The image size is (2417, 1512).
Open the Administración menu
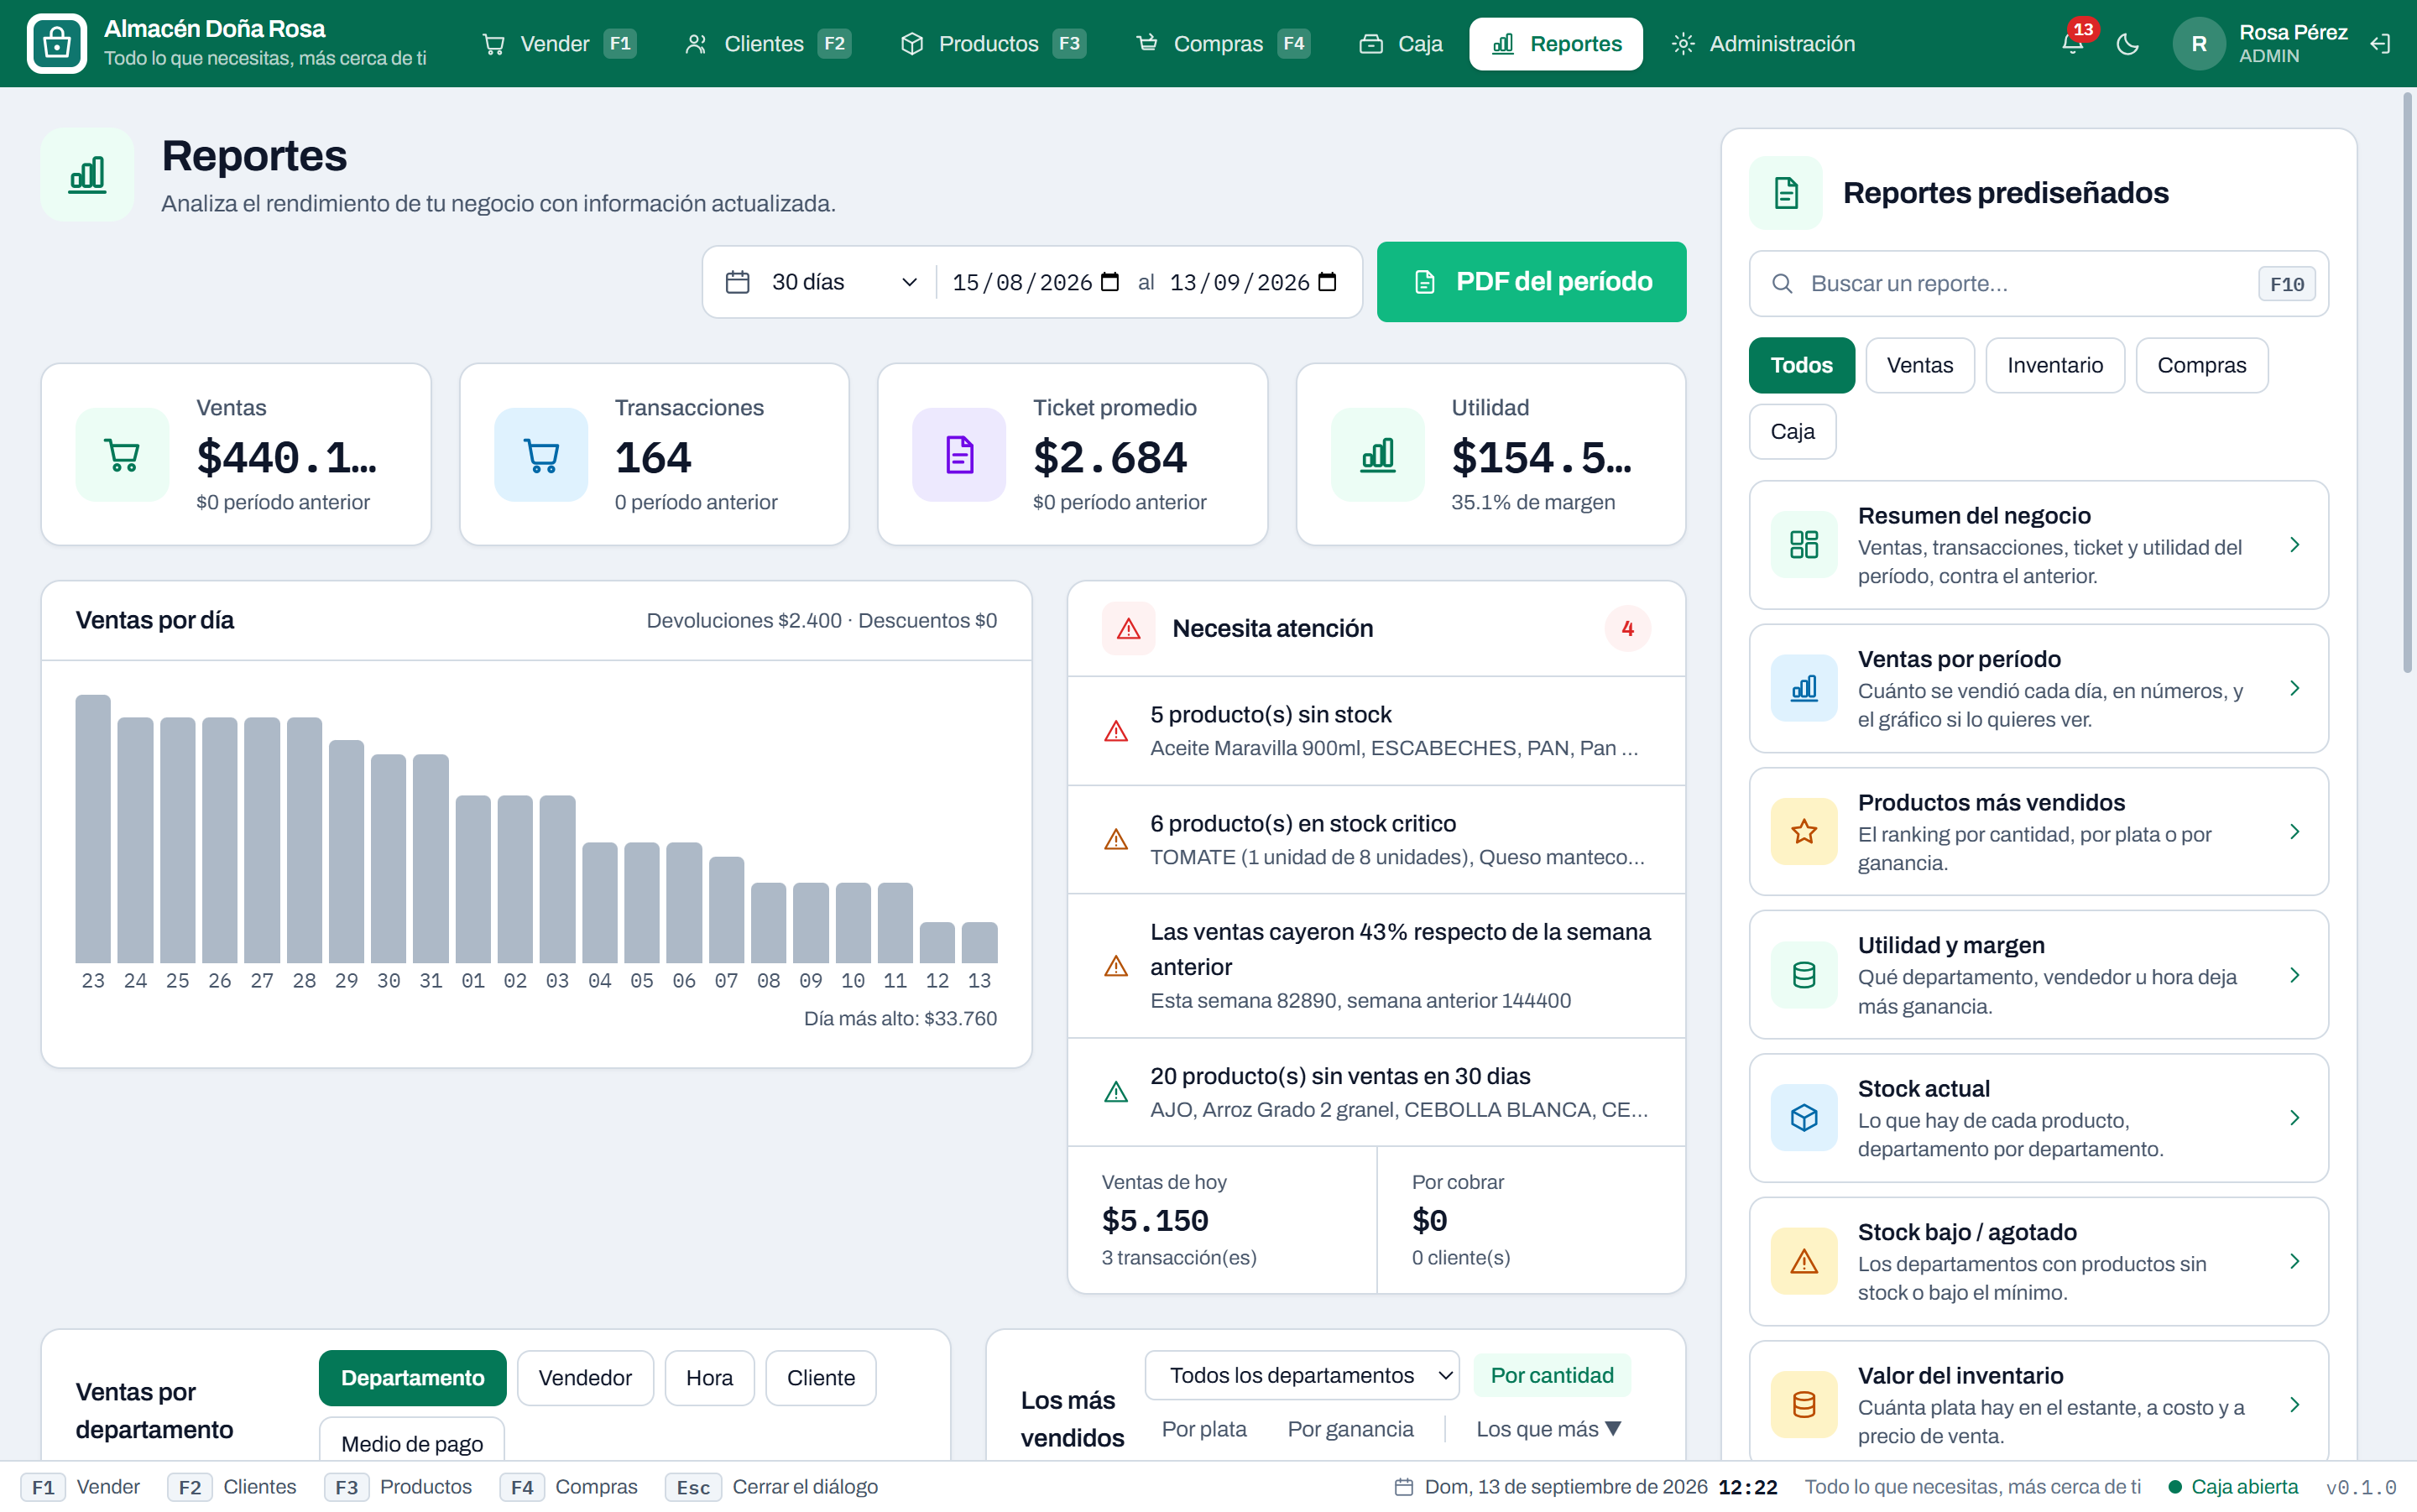(x=1763, y=44)
